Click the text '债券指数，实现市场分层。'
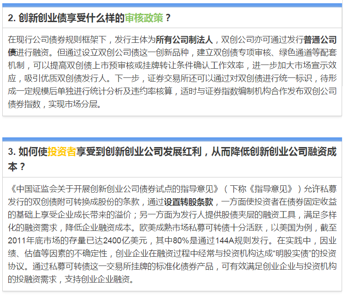The image size is (343, 295). point(55,104)
